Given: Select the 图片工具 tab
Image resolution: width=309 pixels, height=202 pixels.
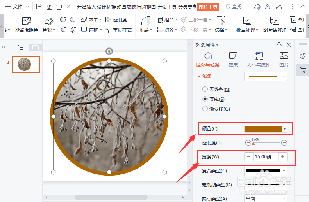Looking at the screenshot, I should click(208, 7).
